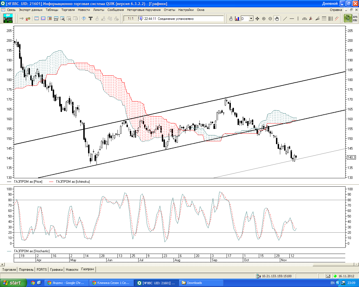Select the red parallel channel tool

tap(337, 18)
